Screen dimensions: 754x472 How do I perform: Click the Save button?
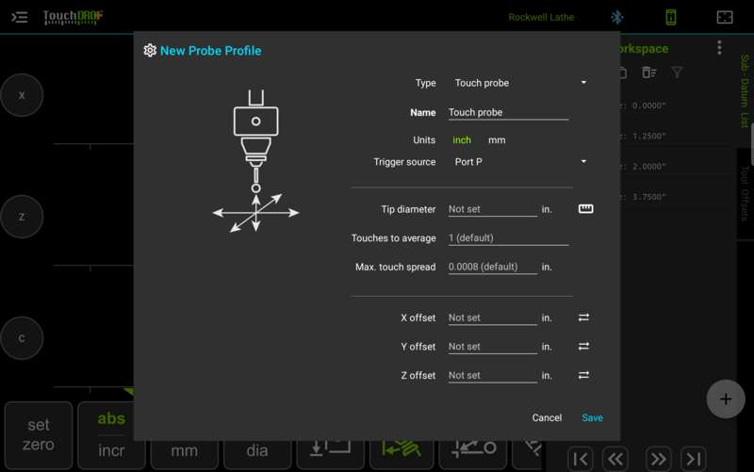tap(593, 417)
